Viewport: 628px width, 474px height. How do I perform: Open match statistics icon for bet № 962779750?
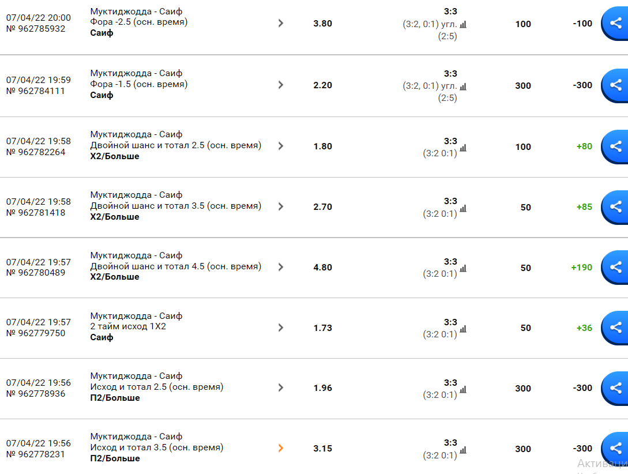[463, 329]
